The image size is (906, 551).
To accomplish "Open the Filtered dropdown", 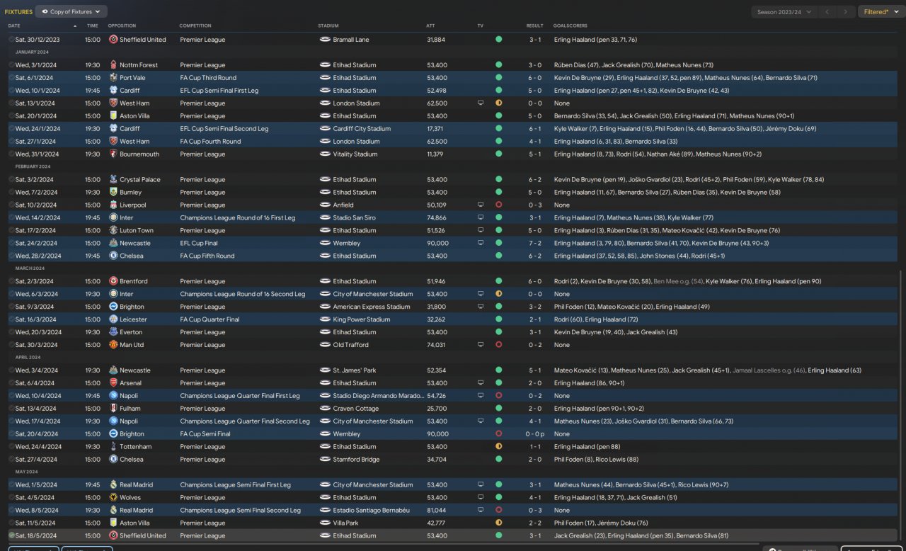I will (x=881, y=11).
